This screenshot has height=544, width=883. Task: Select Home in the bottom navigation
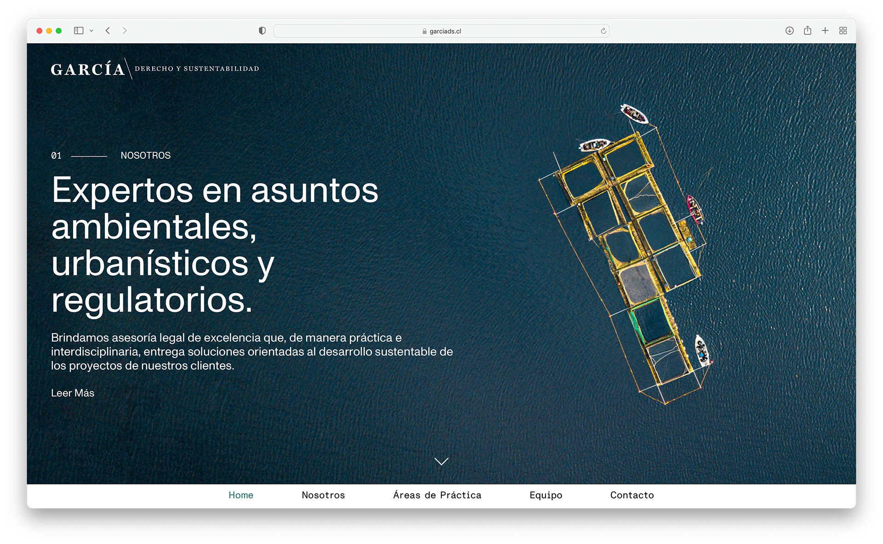(241, 495)
